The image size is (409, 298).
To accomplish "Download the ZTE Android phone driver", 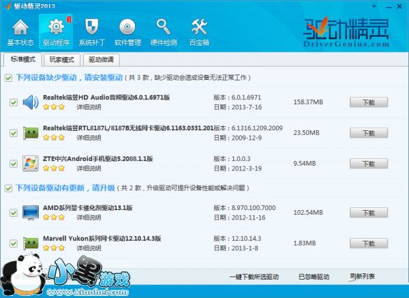I will 369,164.
